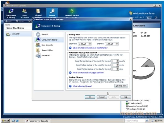Click Server Hard Drives group label

pos(15,28)
